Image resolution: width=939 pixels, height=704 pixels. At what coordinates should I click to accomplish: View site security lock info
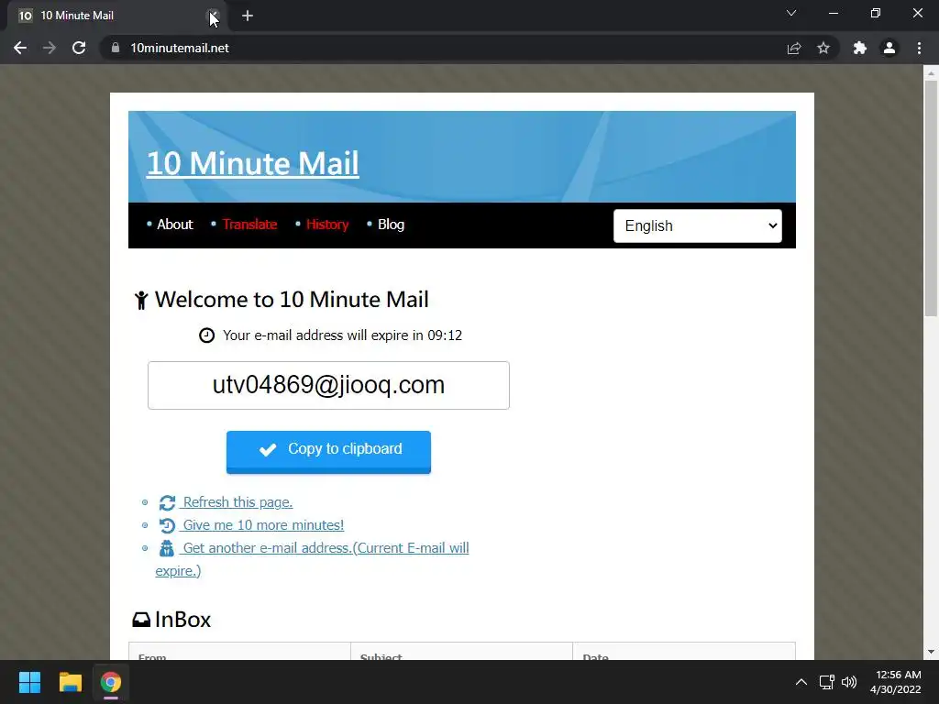[x=116, y=48]
